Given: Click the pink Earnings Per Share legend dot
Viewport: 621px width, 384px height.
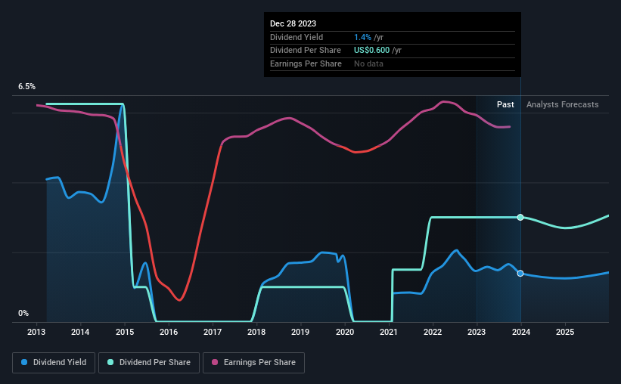Looking at the screenshot, I should click(215, 362).
